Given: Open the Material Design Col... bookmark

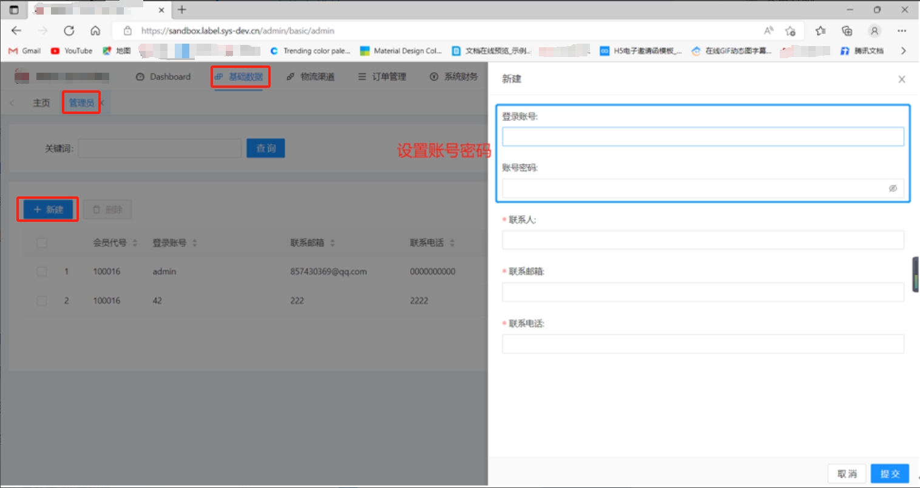Looking at the screenshot, I should click(401, 51).
